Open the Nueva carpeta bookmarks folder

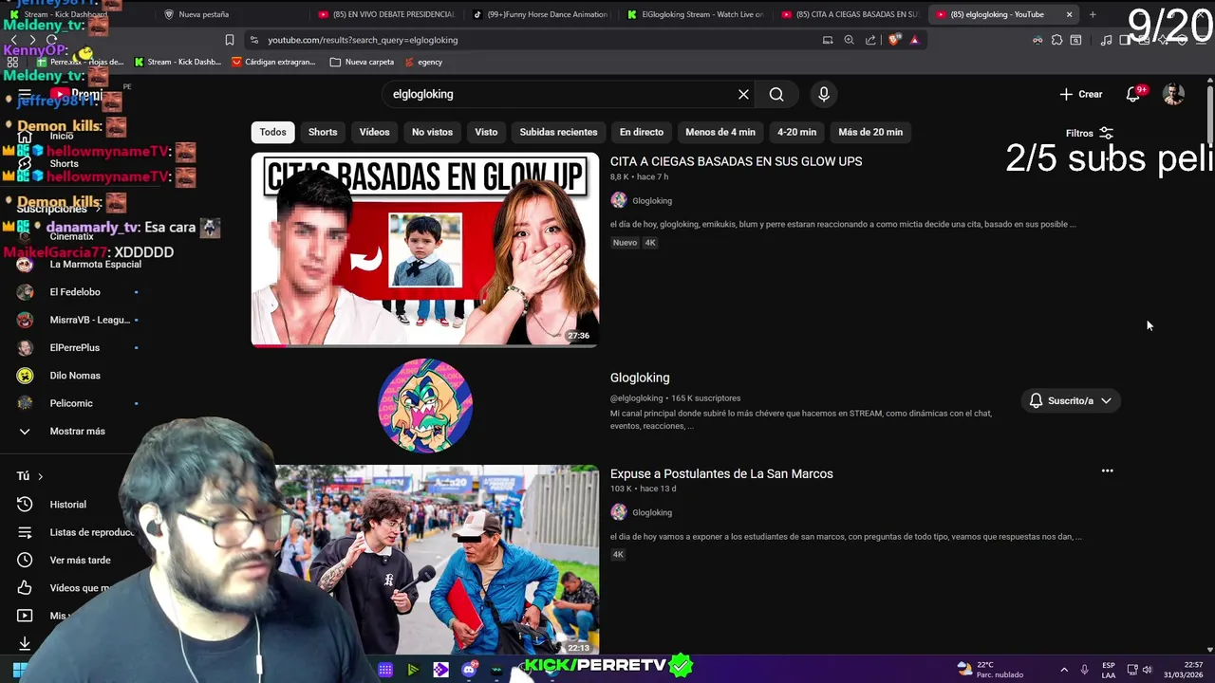pos(362,62)
